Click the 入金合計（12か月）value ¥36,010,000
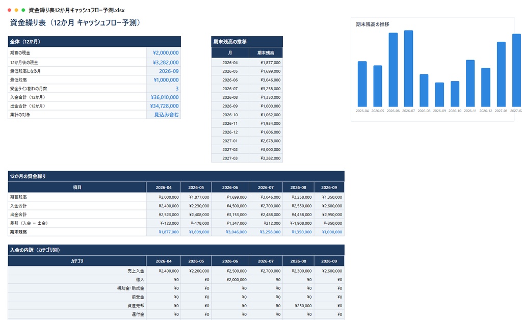Image resolution: width=522 pixels, height=320 pixels. click(x=164, y=97)
